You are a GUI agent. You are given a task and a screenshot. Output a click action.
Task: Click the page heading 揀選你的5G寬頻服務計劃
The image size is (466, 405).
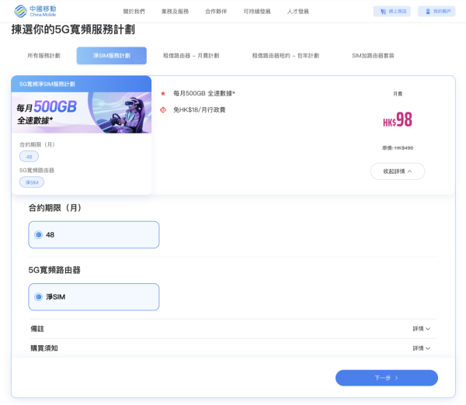[73, 29]
